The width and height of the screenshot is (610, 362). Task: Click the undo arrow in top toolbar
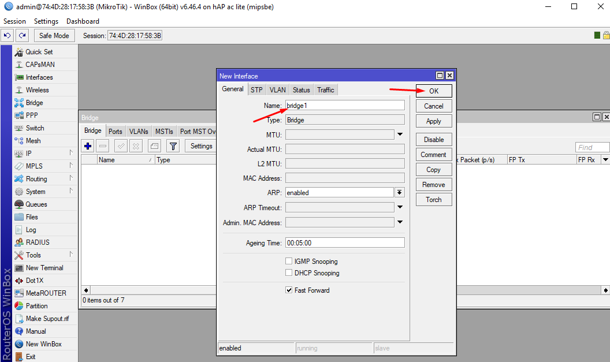point(8,35)
